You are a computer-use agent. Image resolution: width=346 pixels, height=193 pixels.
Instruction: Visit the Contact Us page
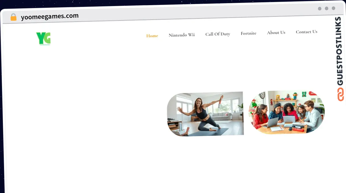pyautogui.click(x=306, y=32)
